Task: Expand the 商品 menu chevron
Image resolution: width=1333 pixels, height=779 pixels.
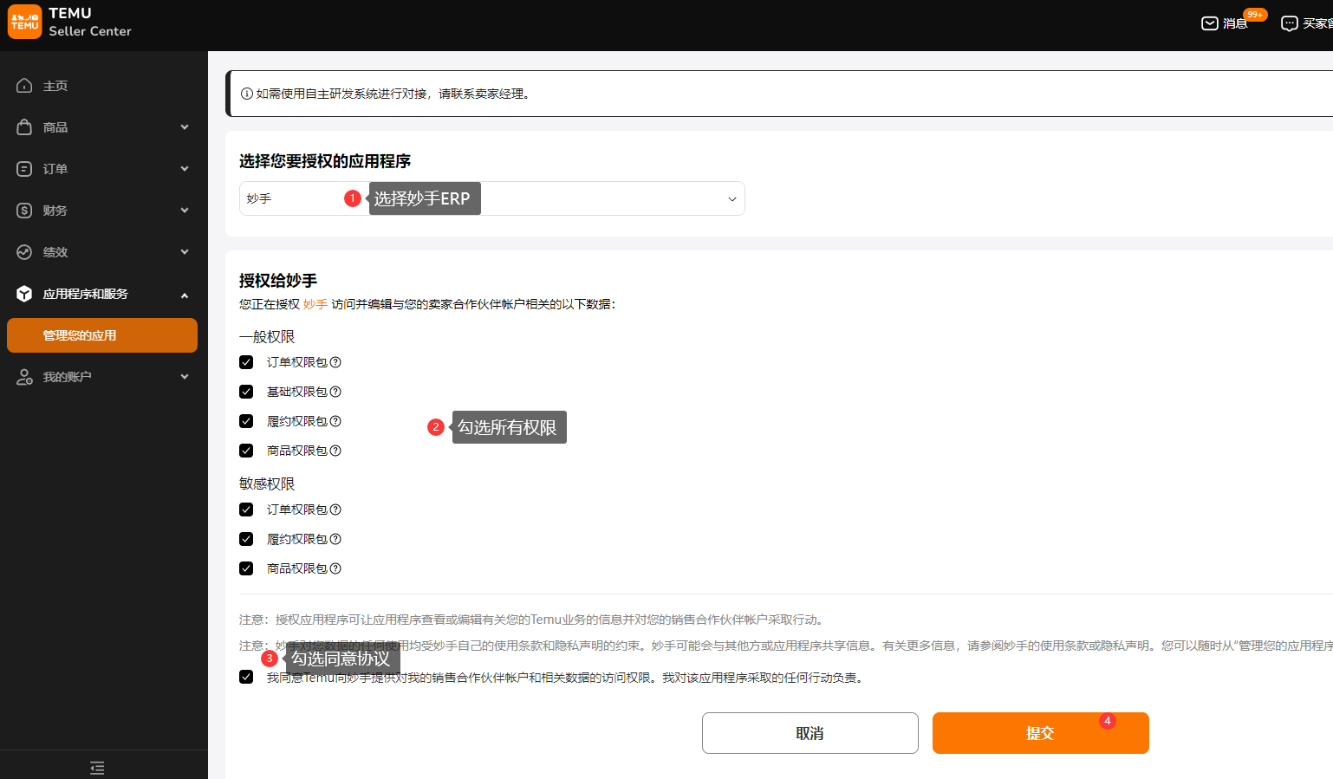Action: click(x=185, y=127)
